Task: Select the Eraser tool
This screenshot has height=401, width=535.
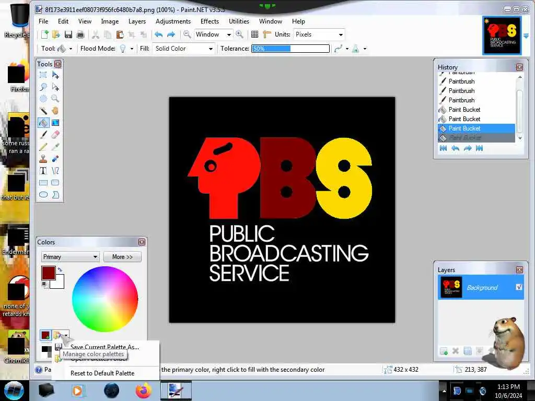Action: coord(55,135)
